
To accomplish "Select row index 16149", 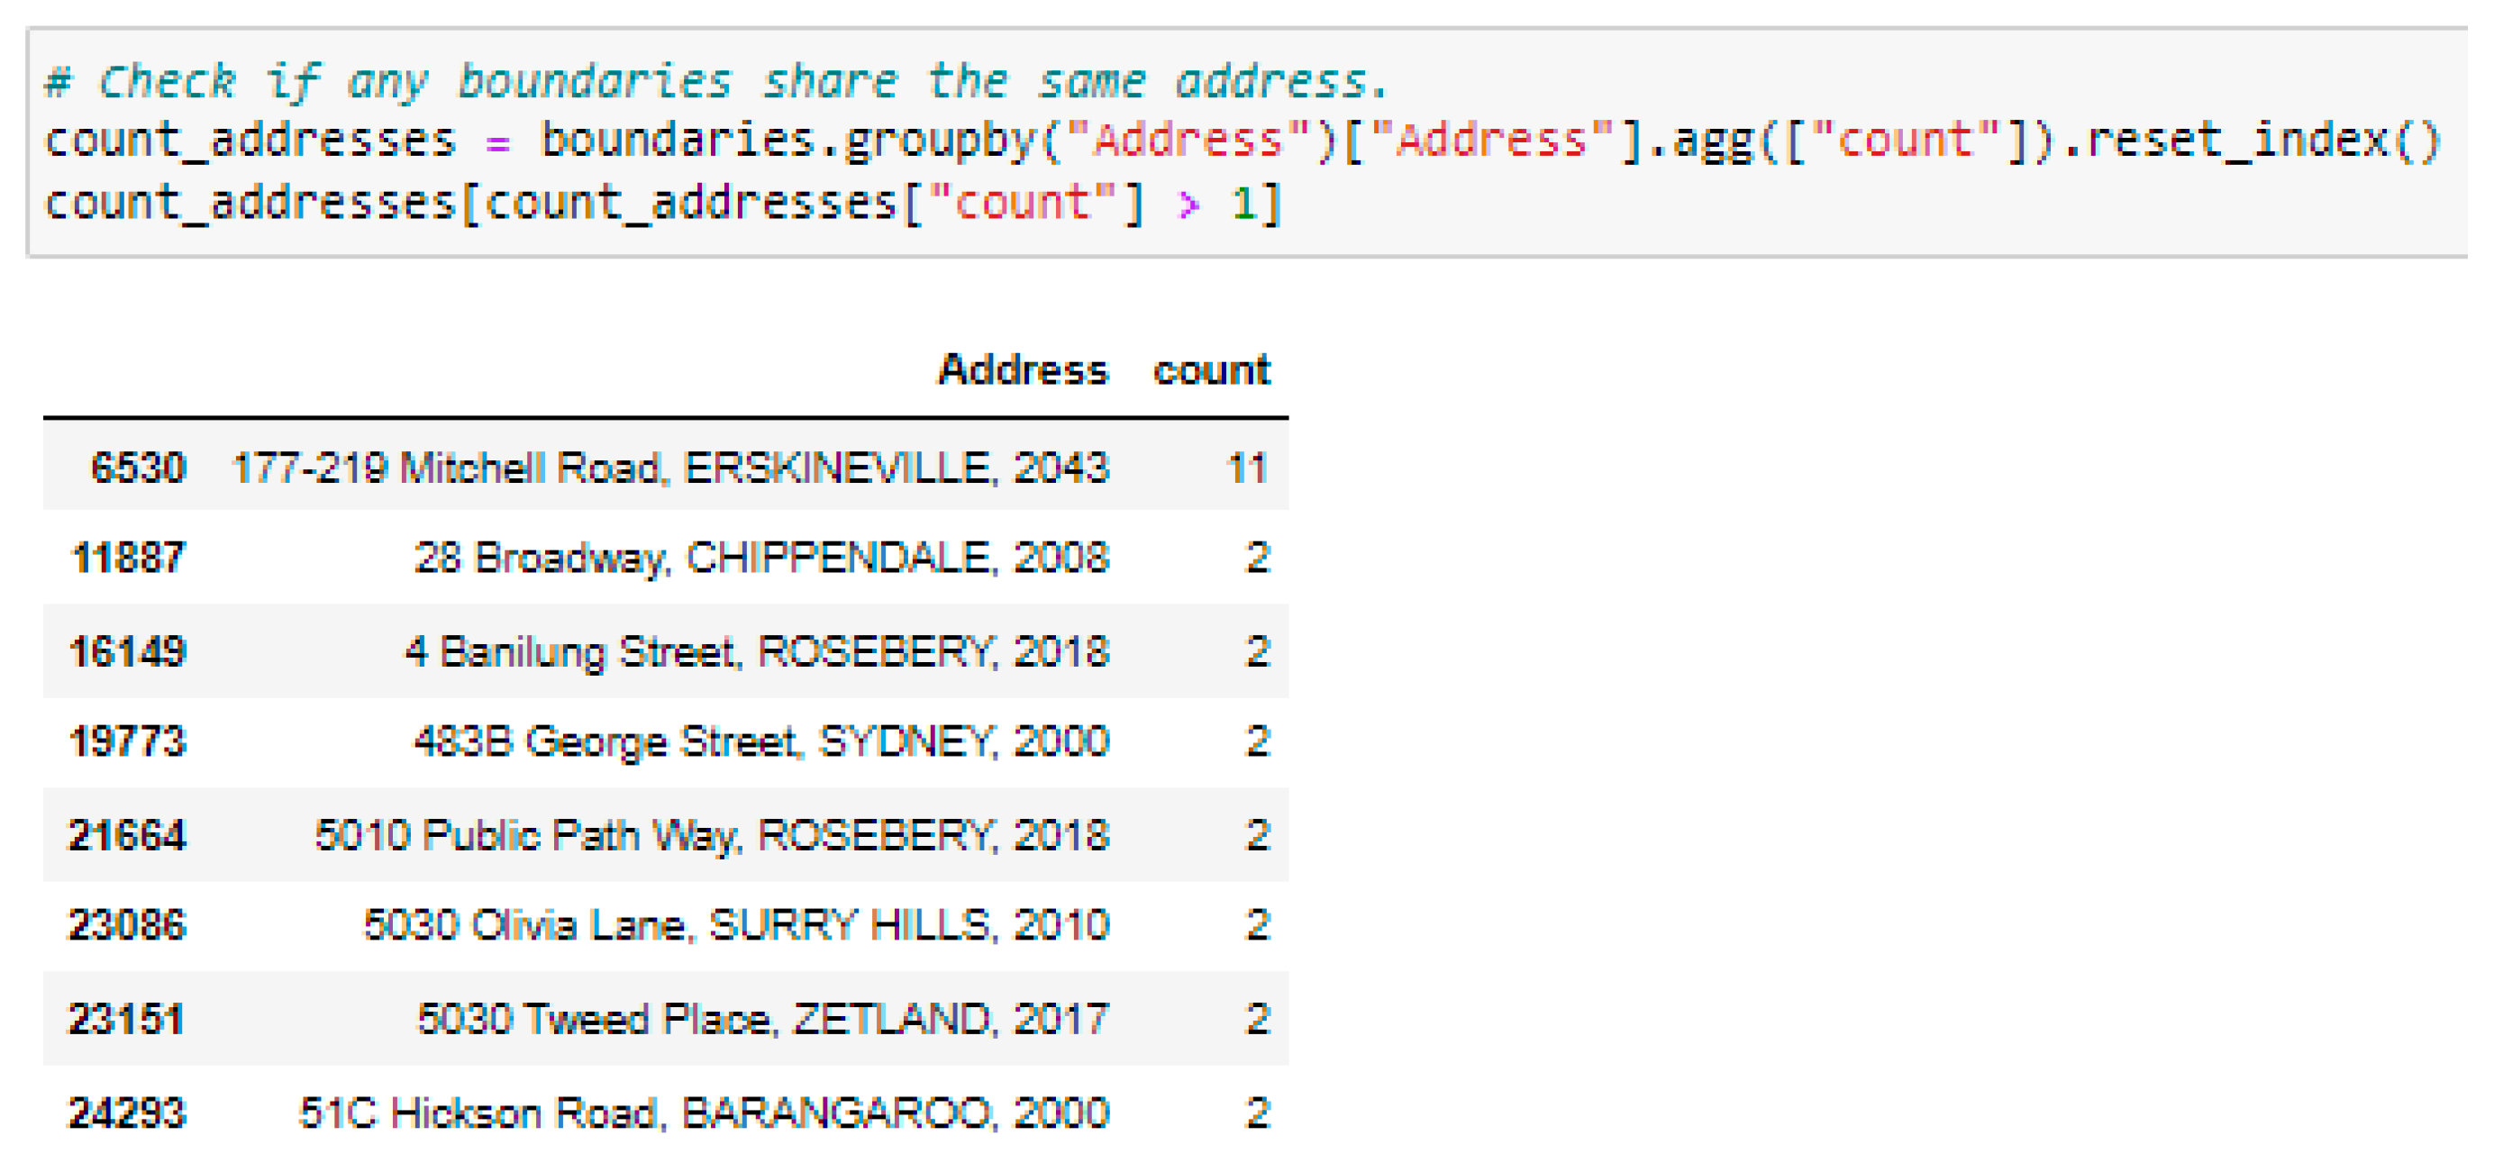I will tap(128, 651).
